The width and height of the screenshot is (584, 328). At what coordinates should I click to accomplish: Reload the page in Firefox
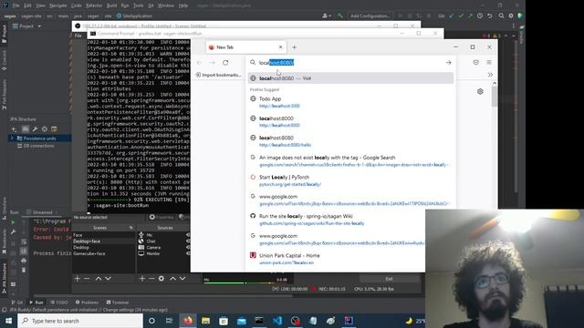[x=225, y=63]
